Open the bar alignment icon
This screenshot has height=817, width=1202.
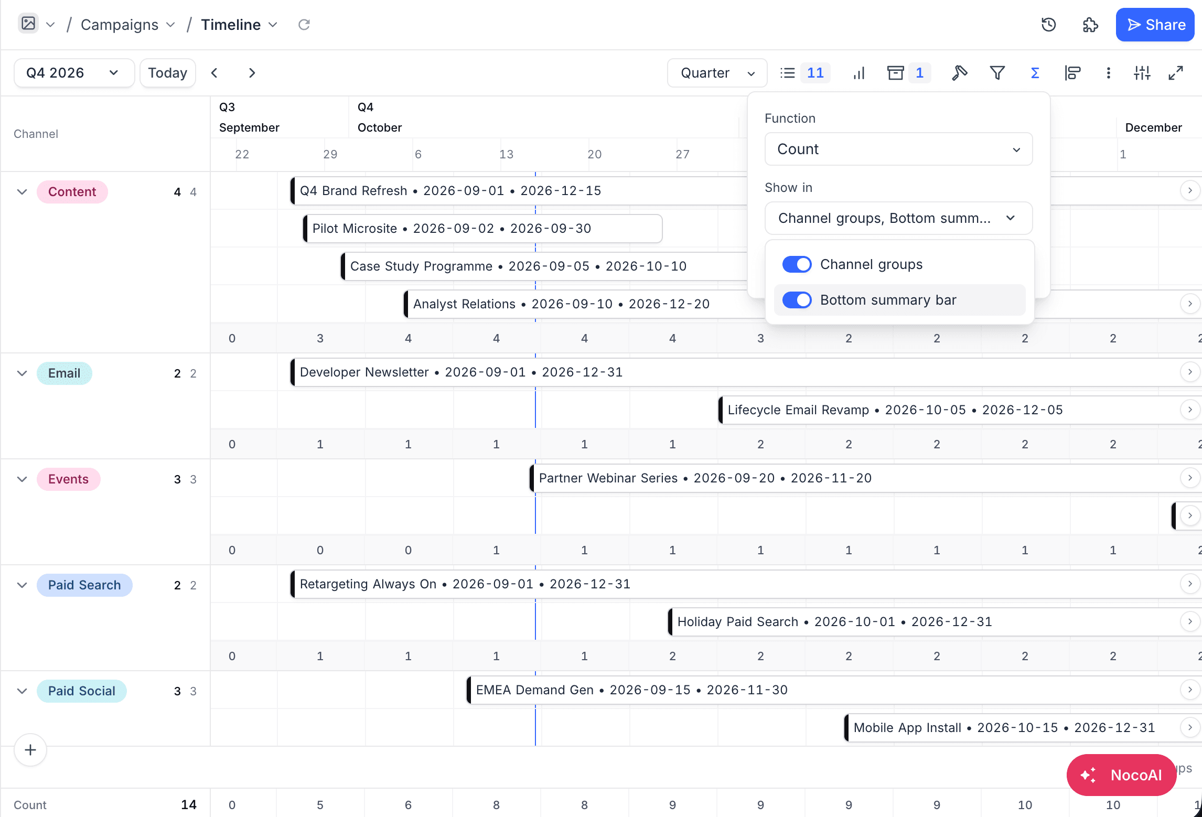tap(1072, 73)
